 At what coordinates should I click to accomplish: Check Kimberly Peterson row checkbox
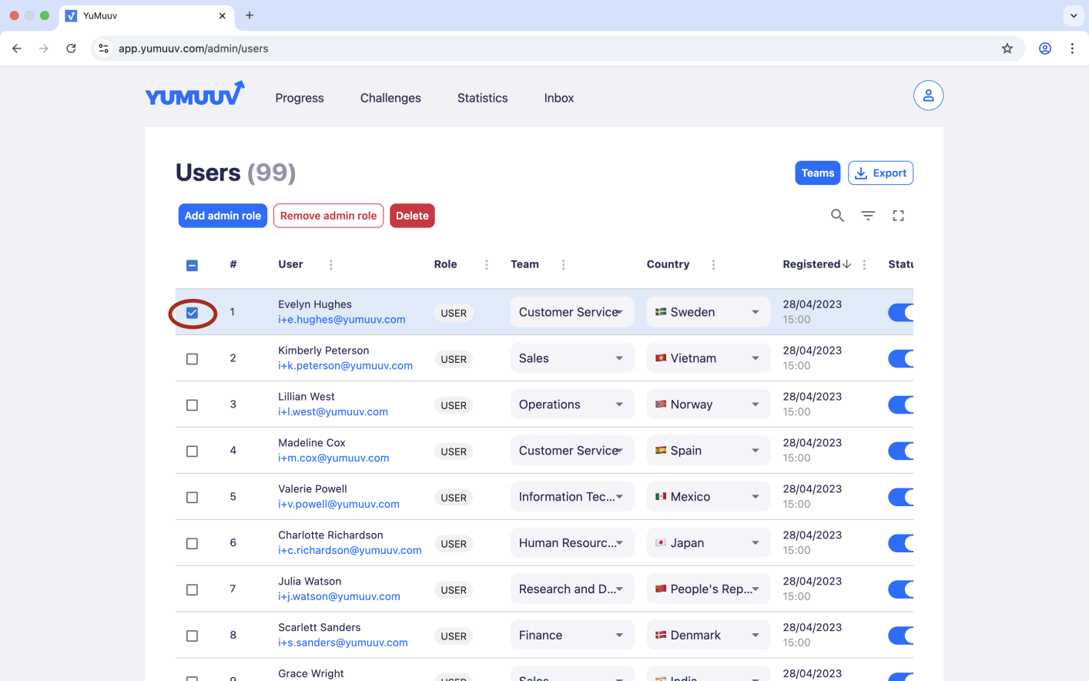193,359
